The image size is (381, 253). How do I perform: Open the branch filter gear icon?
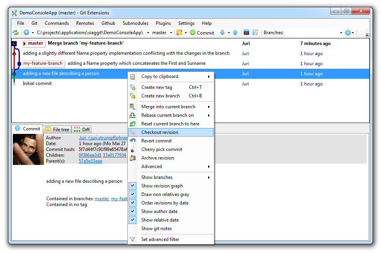(348, 33)
